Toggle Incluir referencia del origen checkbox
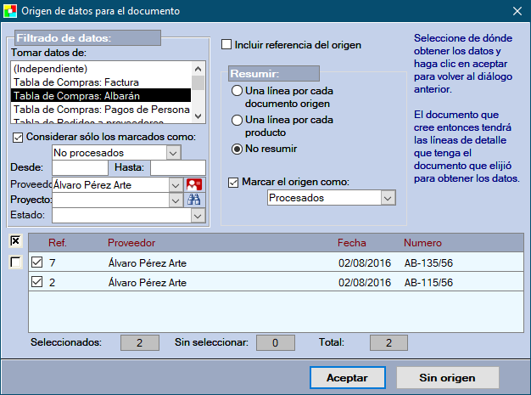 [227, 44]
